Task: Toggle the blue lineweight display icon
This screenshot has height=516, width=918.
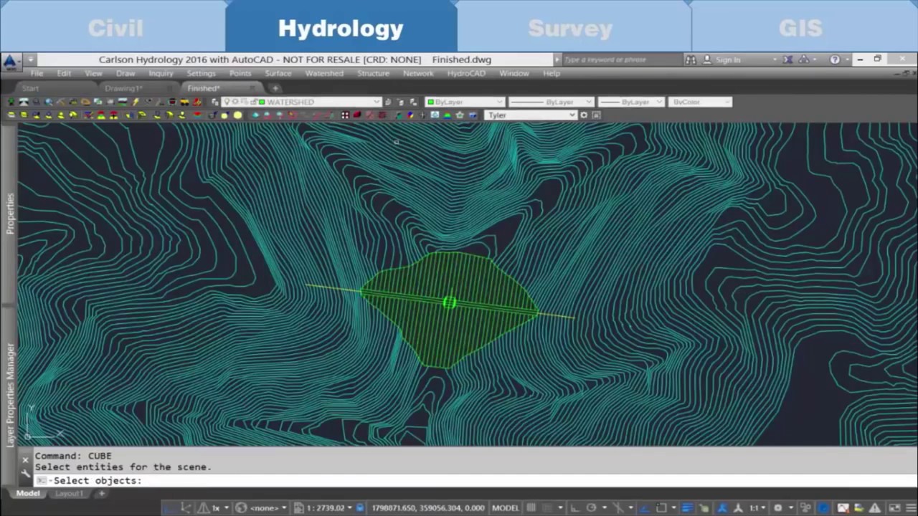Action: pos(687,508)
